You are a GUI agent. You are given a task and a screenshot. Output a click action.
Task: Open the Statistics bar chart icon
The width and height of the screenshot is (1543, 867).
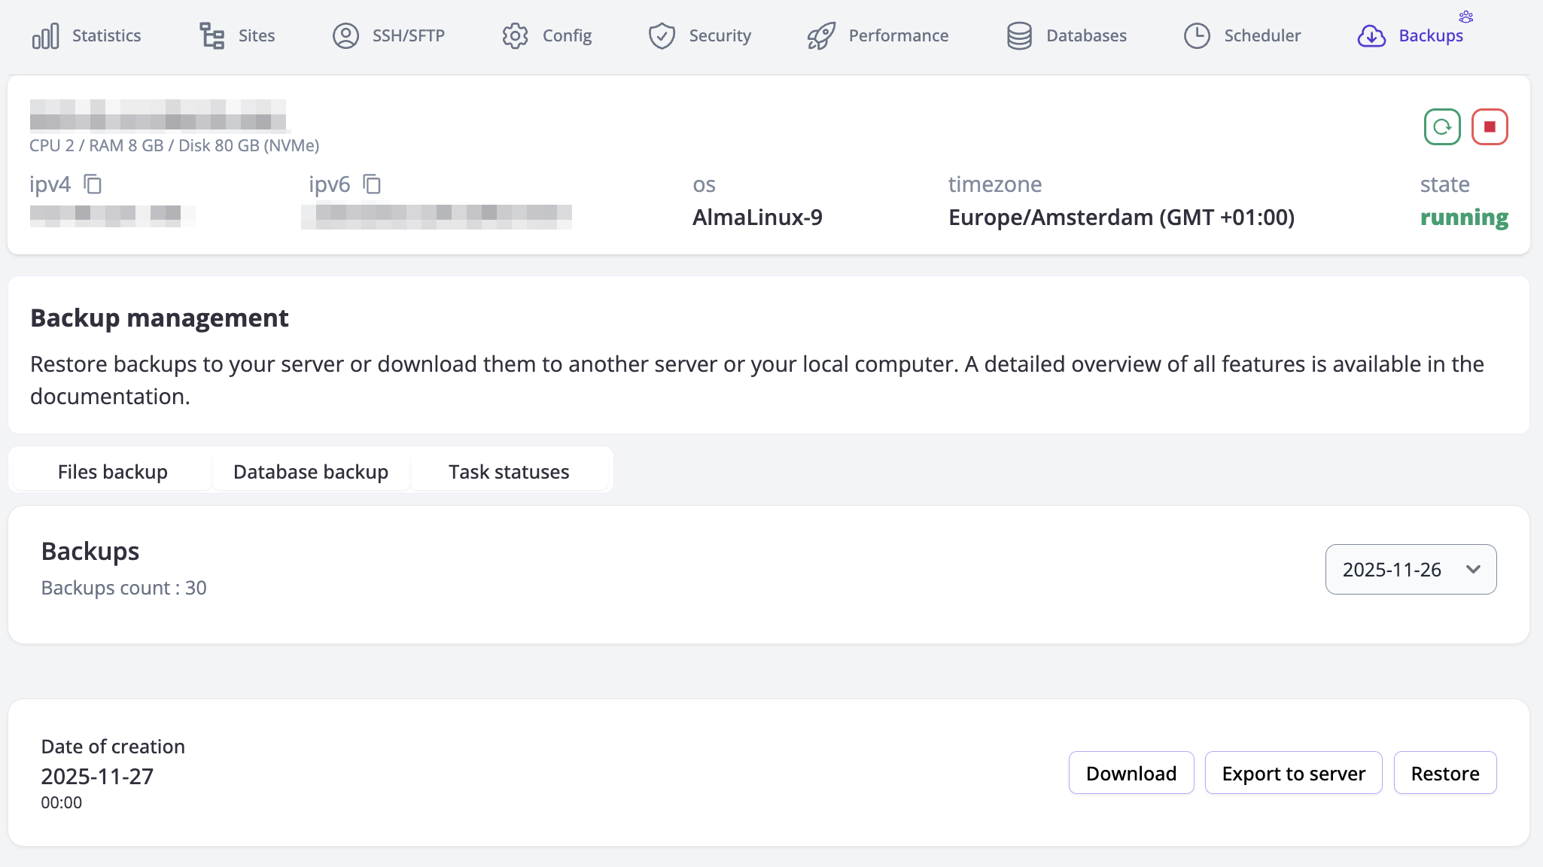click(45, 35)
